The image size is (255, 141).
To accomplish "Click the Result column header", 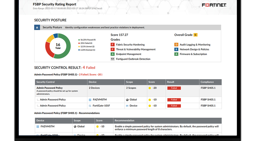I will coord(182,82).
